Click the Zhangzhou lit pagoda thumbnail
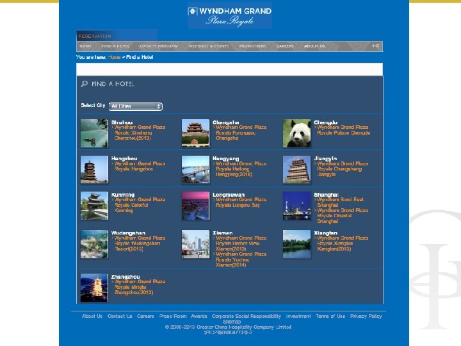 click(94, 288)
